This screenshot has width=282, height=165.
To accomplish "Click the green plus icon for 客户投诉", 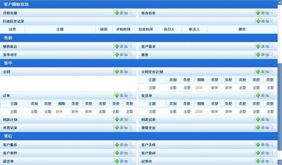I will [x=258, y=153].
